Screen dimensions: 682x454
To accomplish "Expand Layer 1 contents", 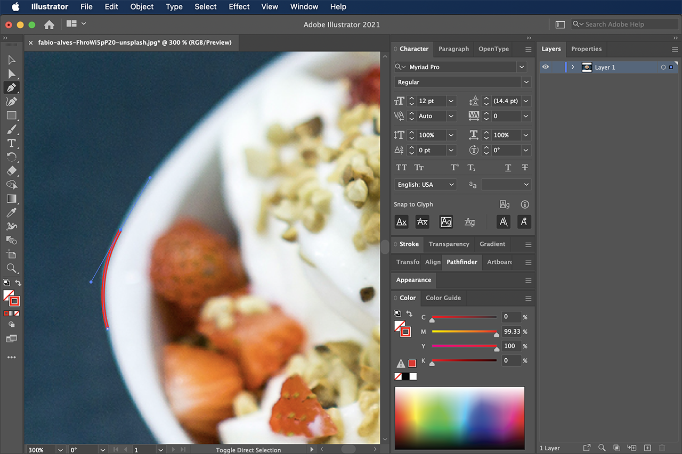I will (x=573, y=67).
